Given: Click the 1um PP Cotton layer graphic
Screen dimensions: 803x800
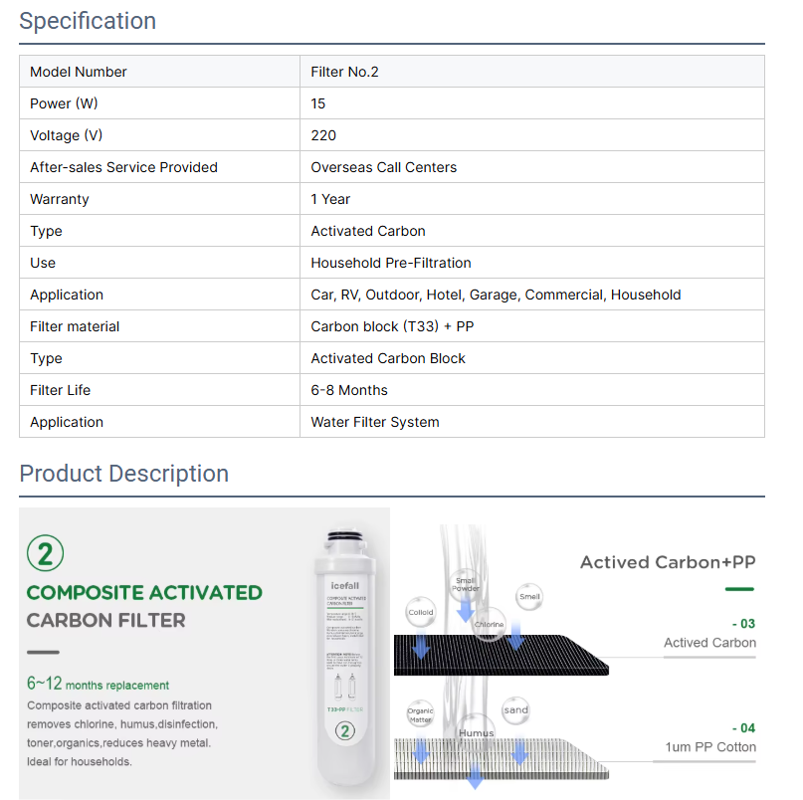Looking at the screenshot, I should pyautogui.click(x=498, y=758).
